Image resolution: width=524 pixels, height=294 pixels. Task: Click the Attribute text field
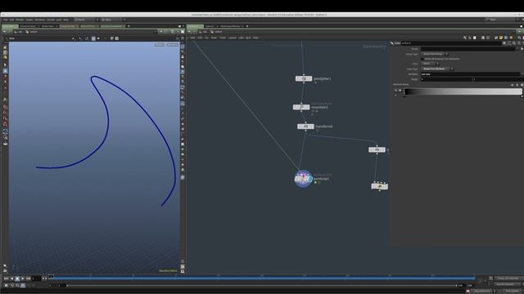coord(471,74)
